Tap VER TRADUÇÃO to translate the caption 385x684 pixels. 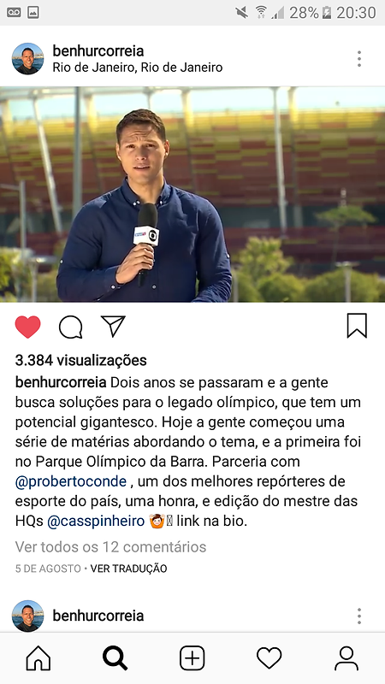pyautogui.click(x=129, y=569)
